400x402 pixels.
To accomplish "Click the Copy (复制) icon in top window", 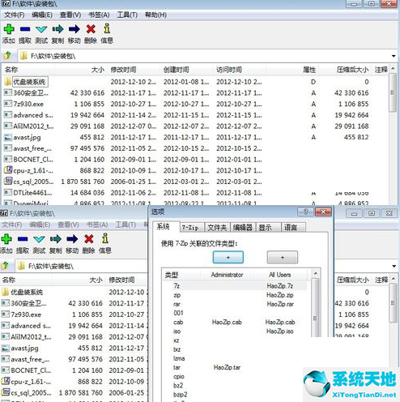I will (57, 29).
